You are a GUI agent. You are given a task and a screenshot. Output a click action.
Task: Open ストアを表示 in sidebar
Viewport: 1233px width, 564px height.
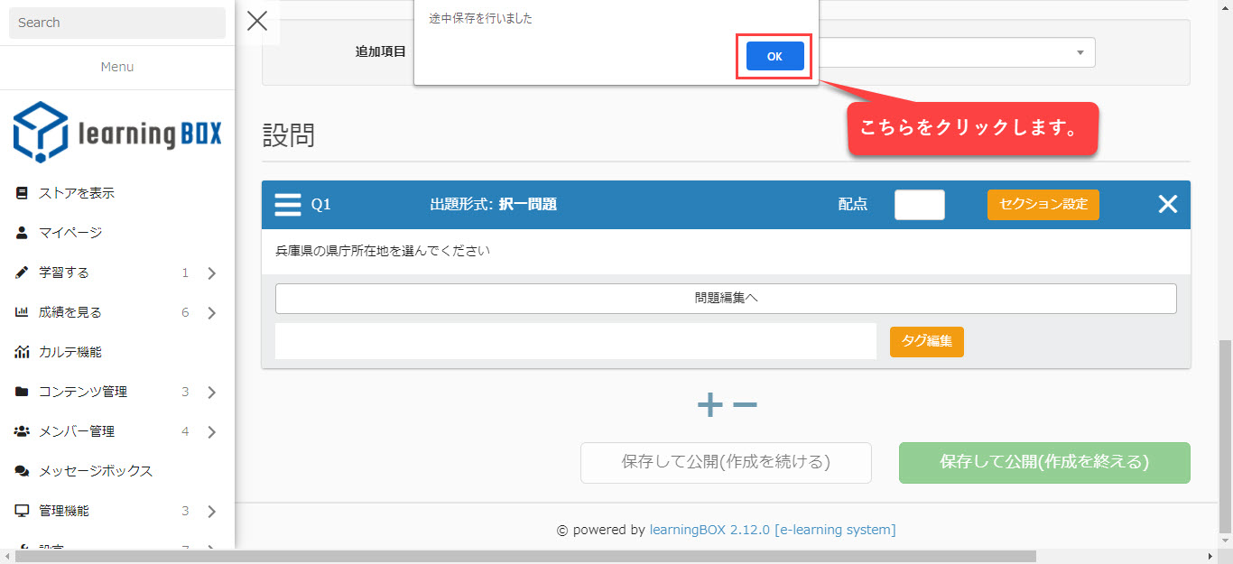(76, 193)
